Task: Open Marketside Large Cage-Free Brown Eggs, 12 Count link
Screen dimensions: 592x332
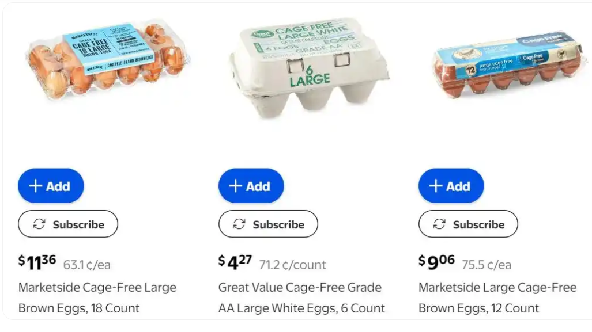Action: [497, 297]
